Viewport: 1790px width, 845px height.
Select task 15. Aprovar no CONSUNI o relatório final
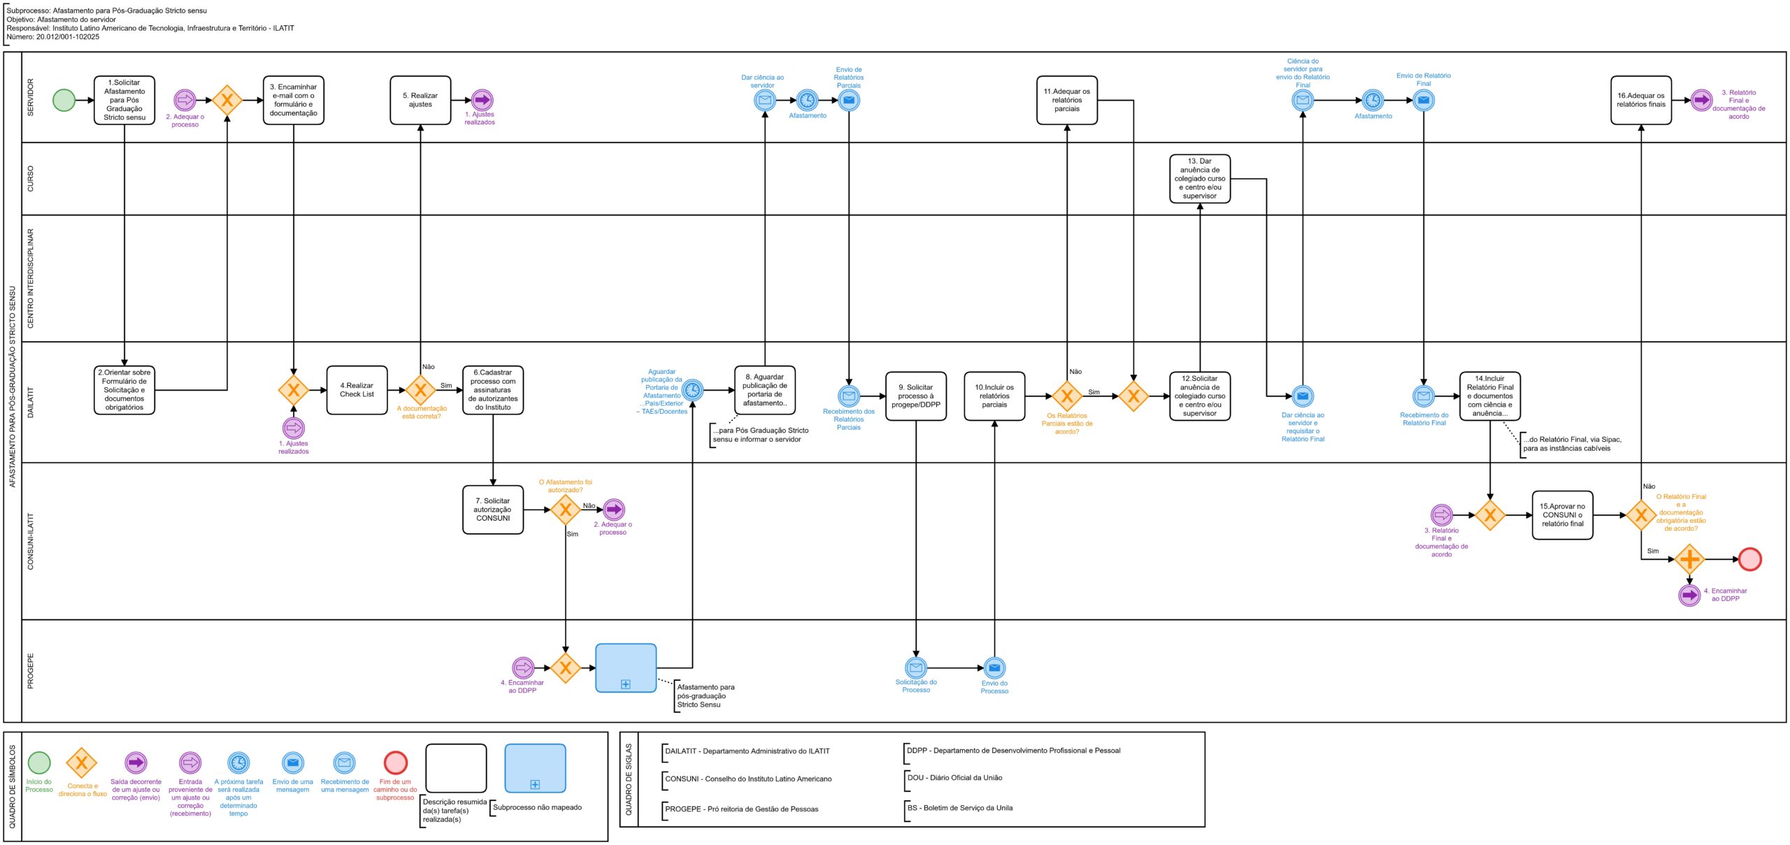click(x=1562, y=515)
